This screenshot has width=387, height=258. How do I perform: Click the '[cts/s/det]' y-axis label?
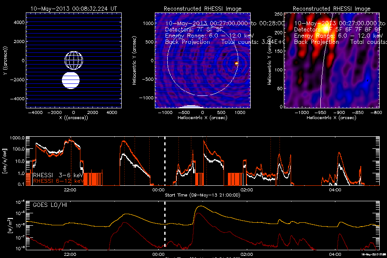point(5,161)
